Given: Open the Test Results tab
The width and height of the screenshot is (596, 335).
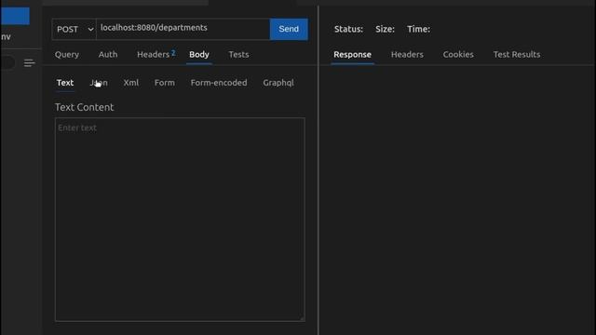Looking at the screenshot, I should coord(517,54).
